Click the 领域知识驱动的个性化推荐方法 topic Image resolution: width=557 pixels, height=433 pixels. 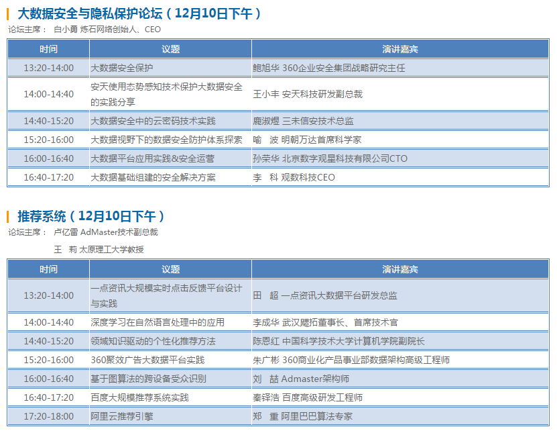click(153, 341)
